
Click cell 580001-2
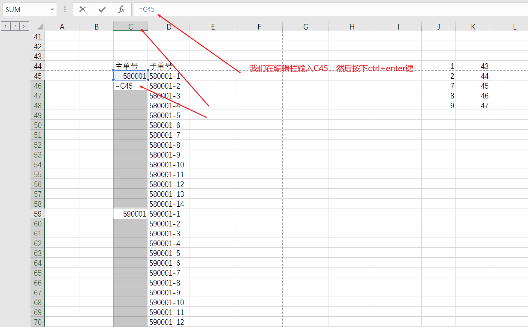169,86
